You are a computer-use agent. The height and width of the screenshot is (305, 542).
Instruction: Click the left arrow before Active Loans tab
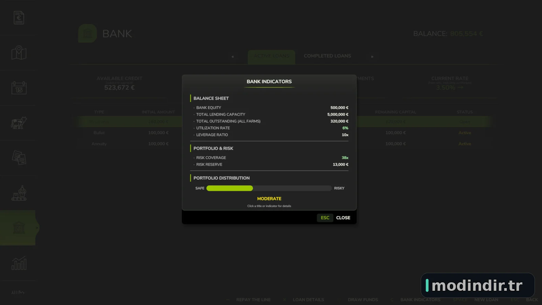click(233, 57)
